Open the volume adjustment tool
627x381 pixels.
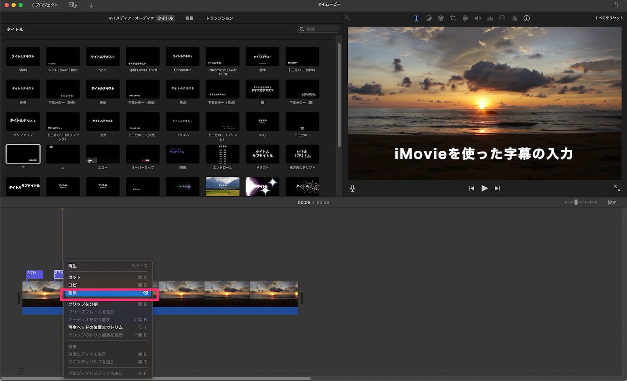(477, 18)
